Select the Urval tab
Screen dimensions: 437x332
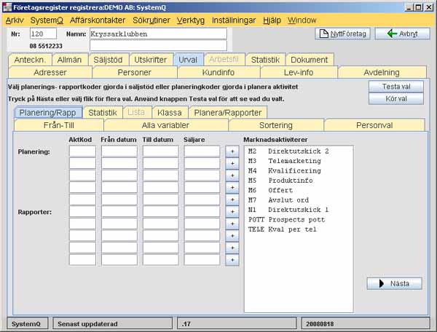tap(188, 60)
